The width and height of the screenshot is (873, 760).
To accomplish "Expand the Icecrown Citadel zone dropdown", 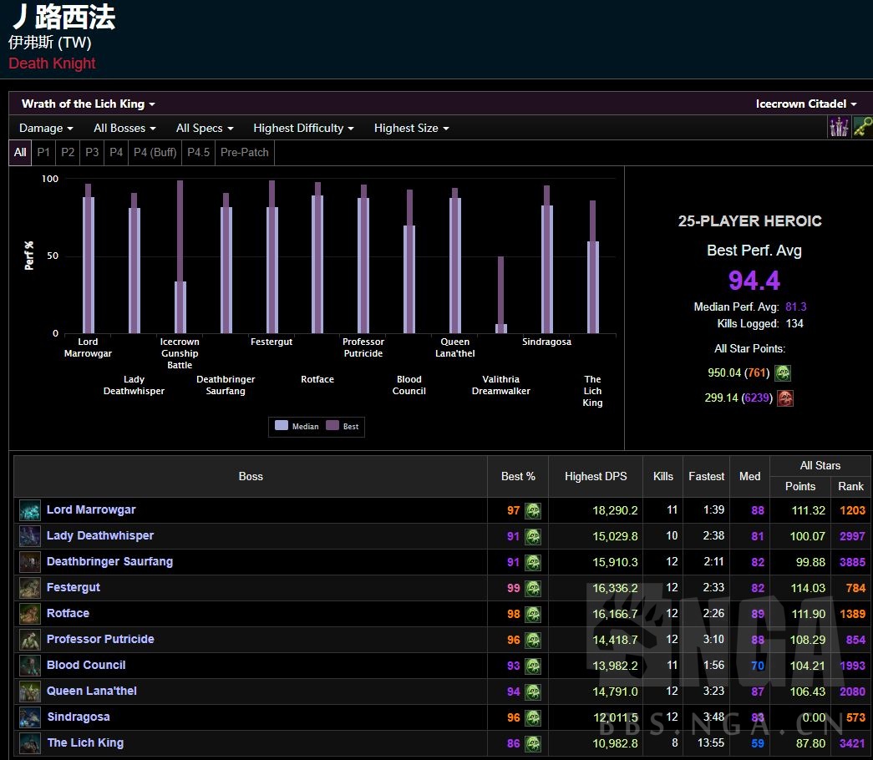I will (x=806, y=104).
